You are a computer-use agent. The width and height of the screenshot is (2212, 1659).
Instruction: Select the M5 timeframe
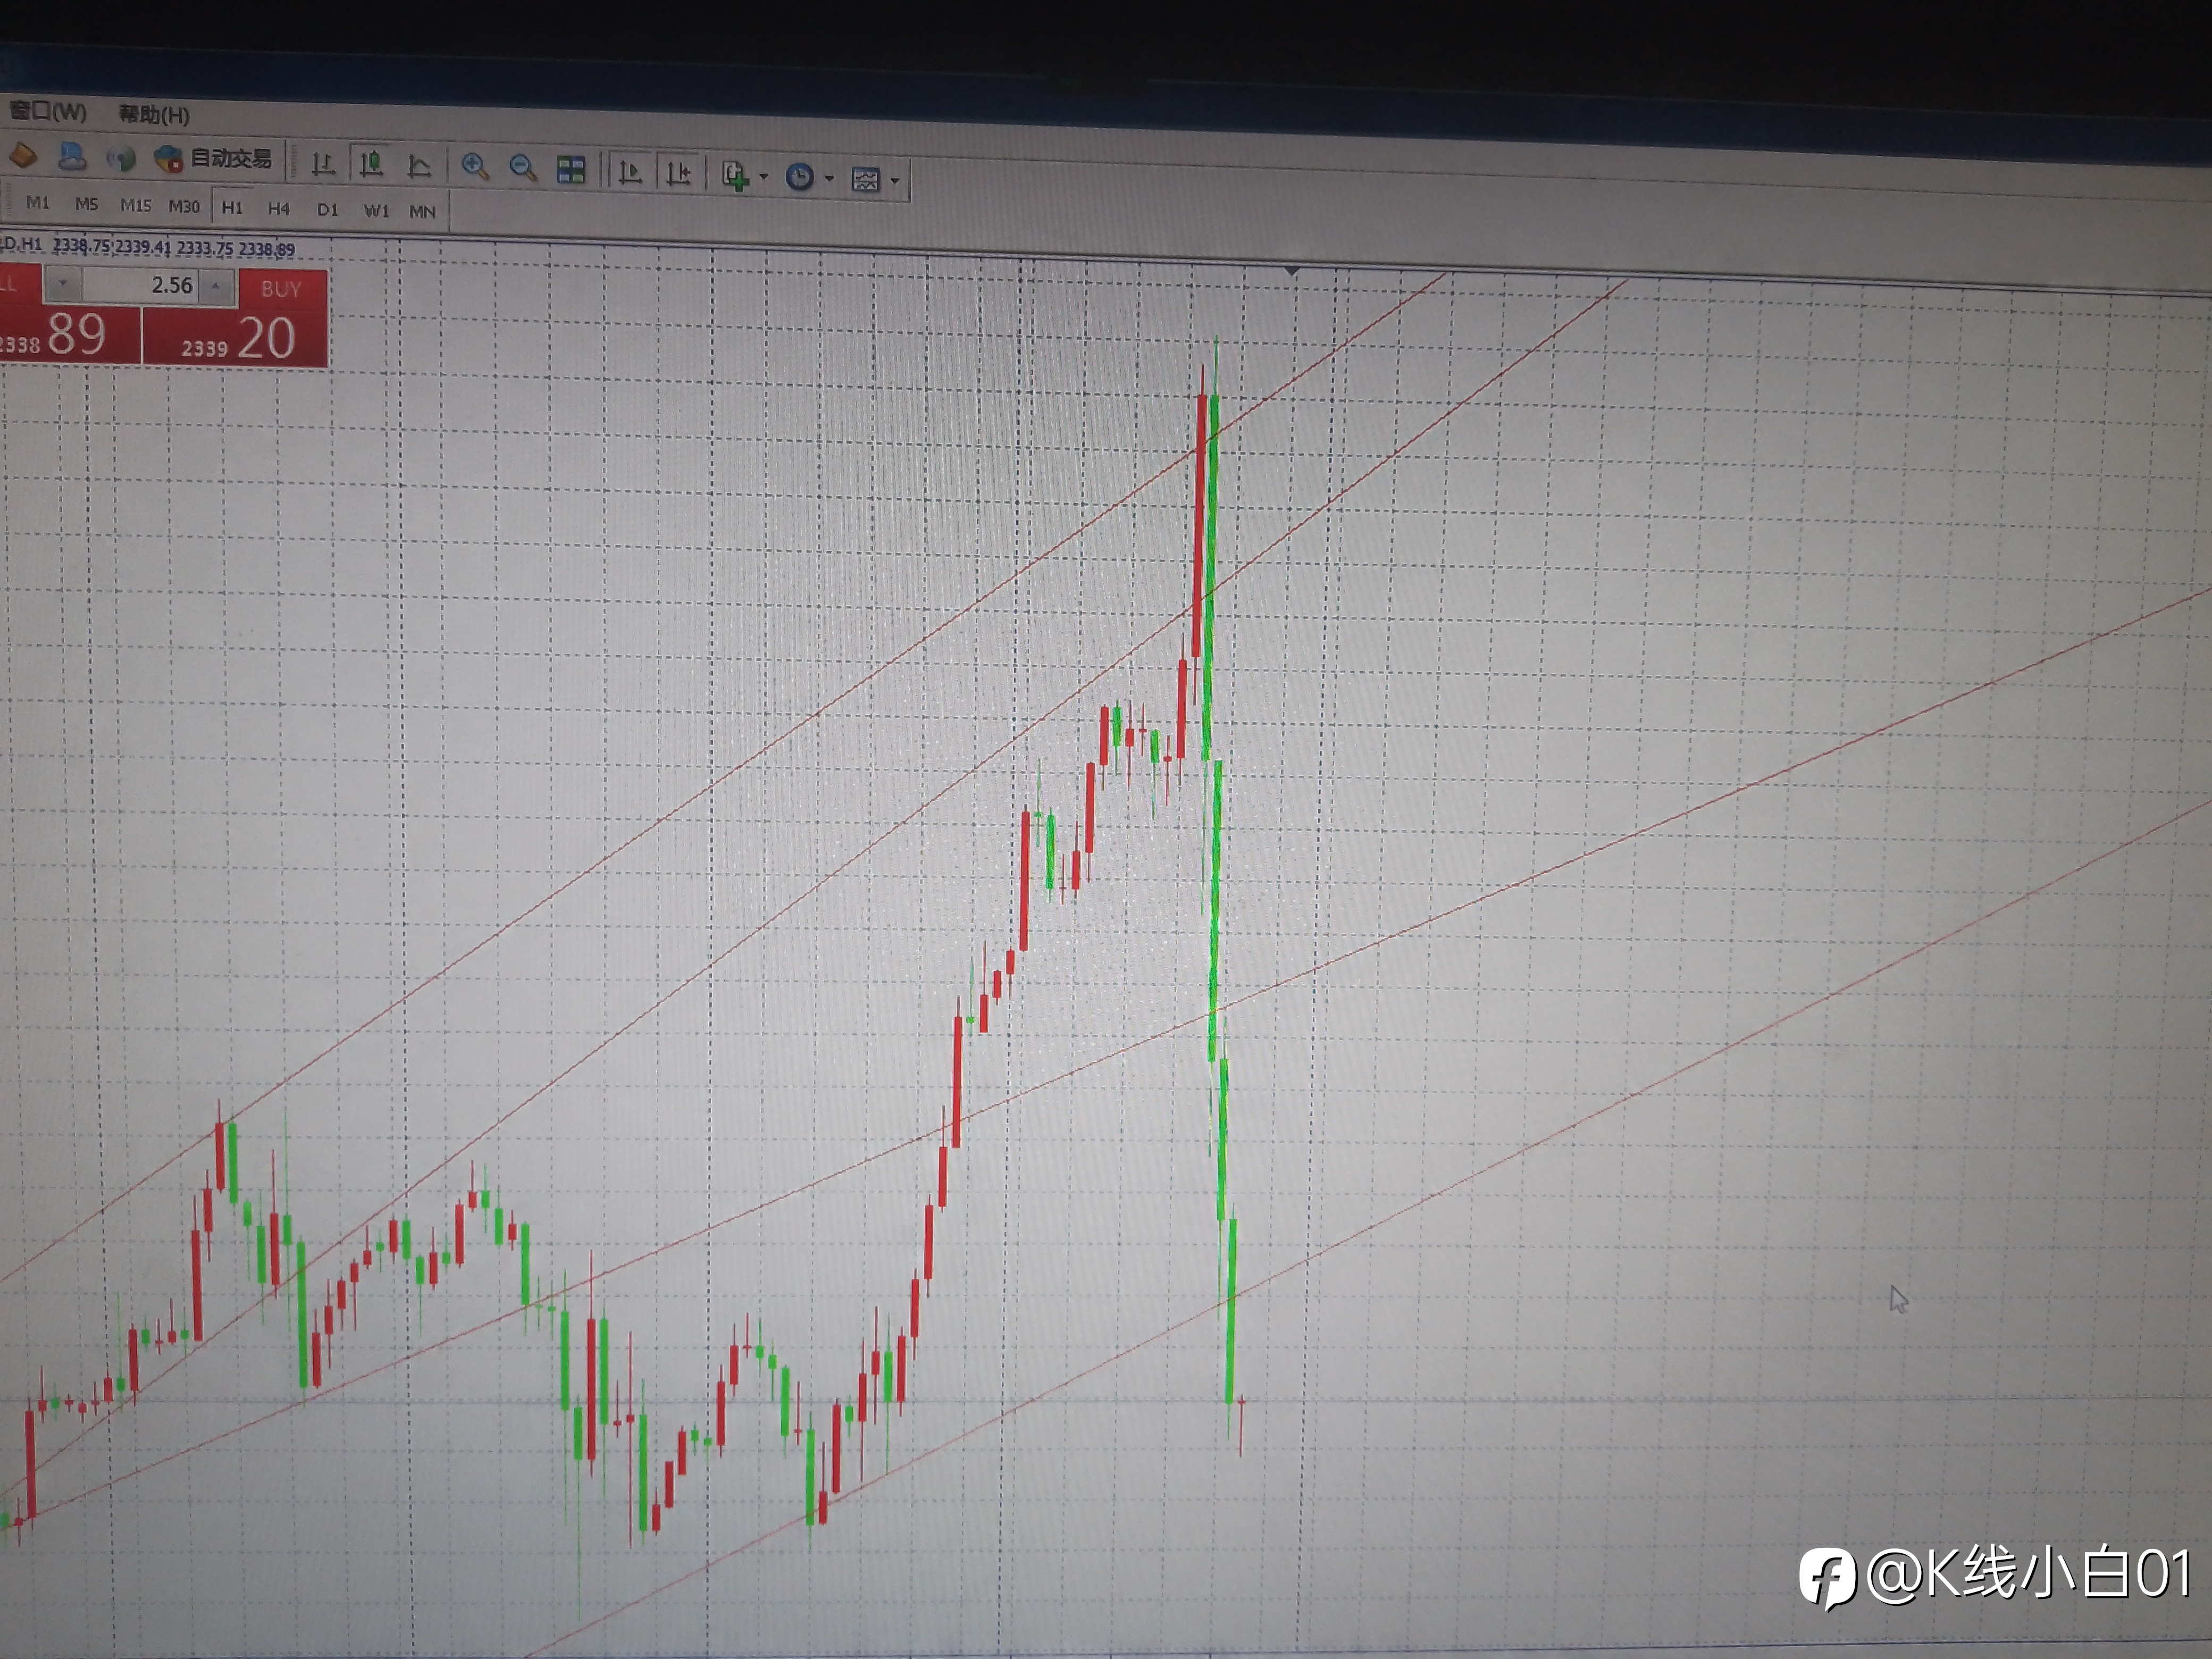coord(87,204)
